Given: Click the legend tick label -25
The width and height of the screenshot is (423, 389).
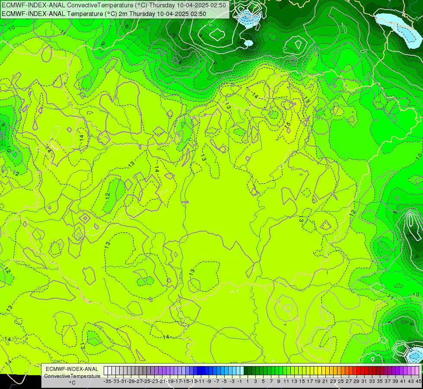Looking at the screenshot, I should (146, 381).
